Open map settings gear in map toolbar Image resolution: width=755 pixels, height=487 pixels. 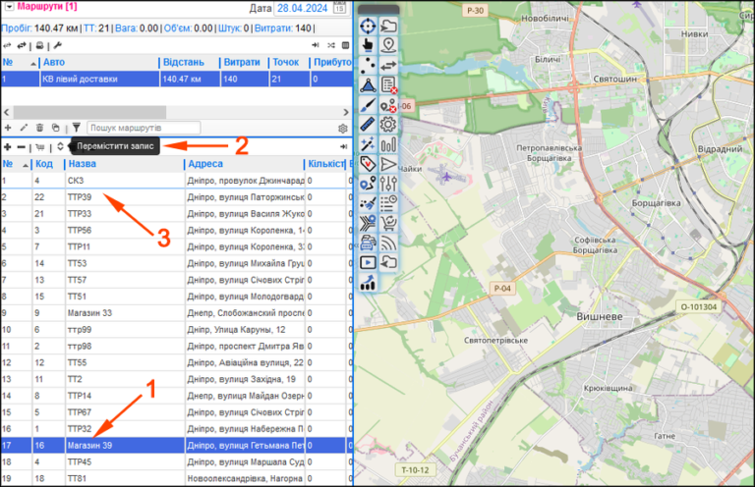pos(388,124)
